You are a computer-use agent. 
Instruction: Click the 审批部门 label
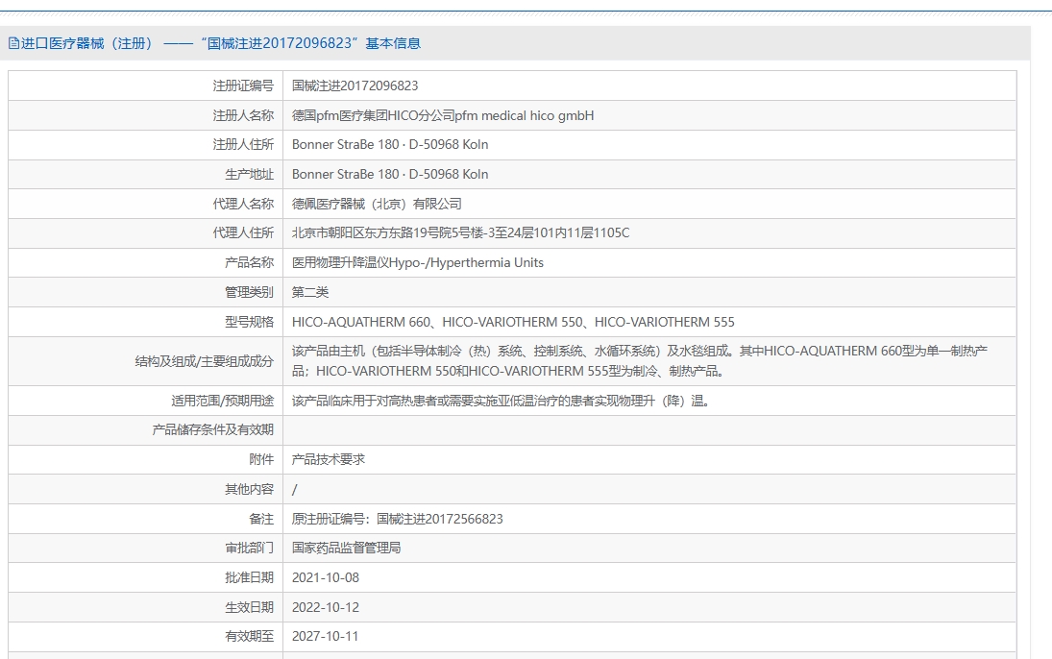tap(249, 549)
